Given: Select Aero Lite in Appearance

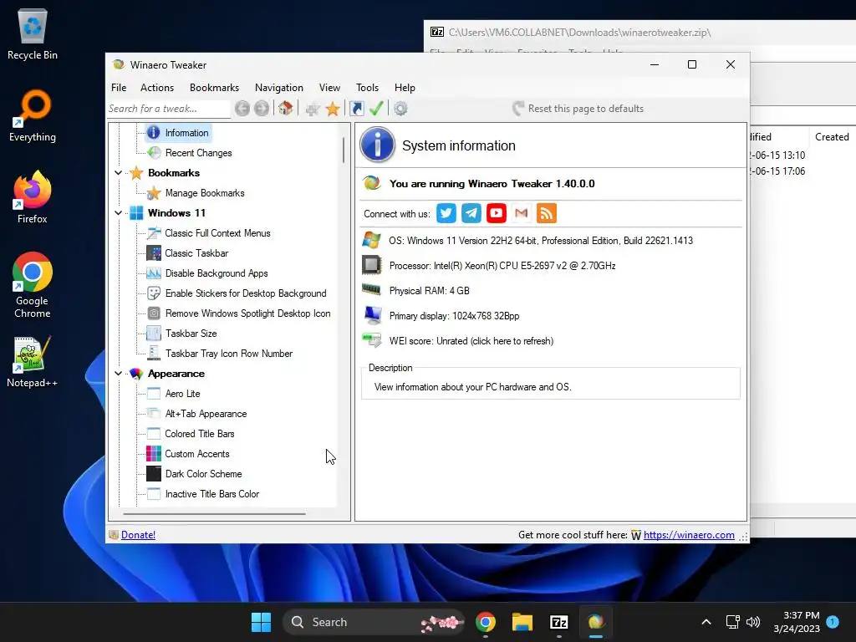Looking at the screenshot, I should (x=182, y=394).
